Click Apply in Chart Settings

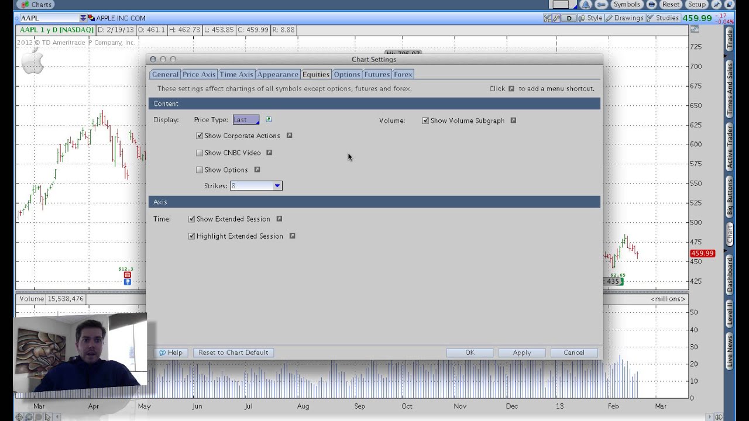(x=522, y=353)
